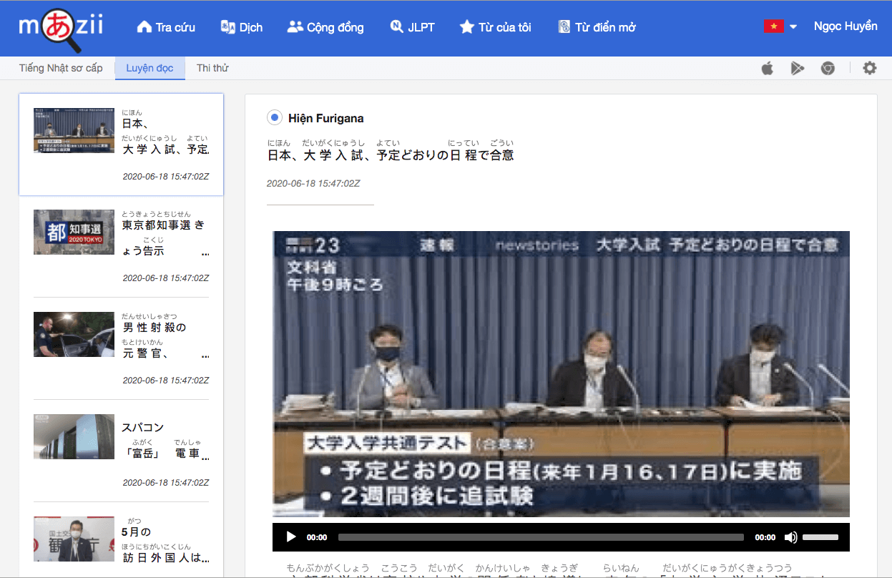The width and height of the screenshot is (892, 578).
Task: Adjust the audio volume slider
Action: (820, 537)
